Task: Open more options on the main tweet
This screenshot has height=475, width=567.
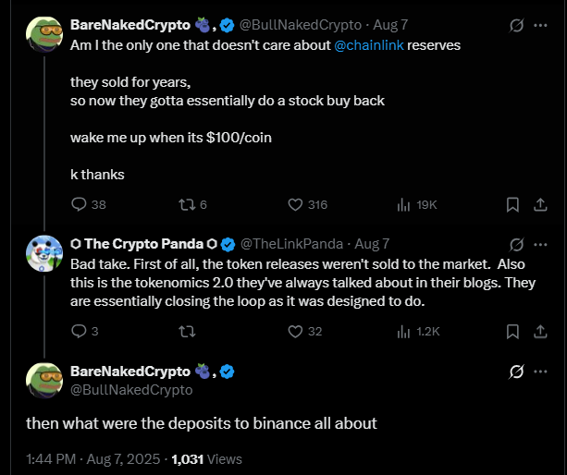Action: (542, 371)
